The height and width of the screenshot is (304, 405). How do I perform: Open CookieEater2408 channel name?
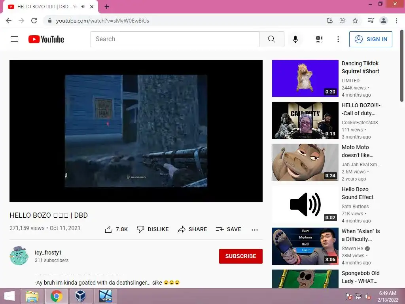point(360,123)
